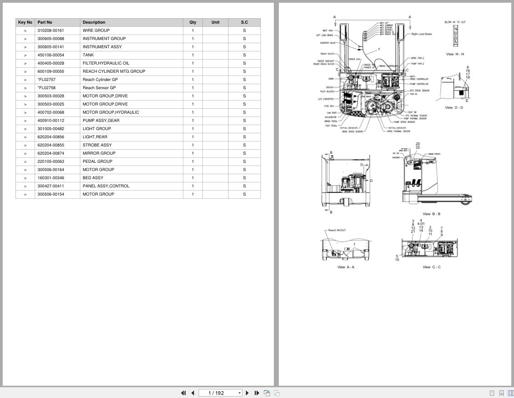This screenshot has width=514, height=398.
Task: Go to the next page
Action: 247,393
